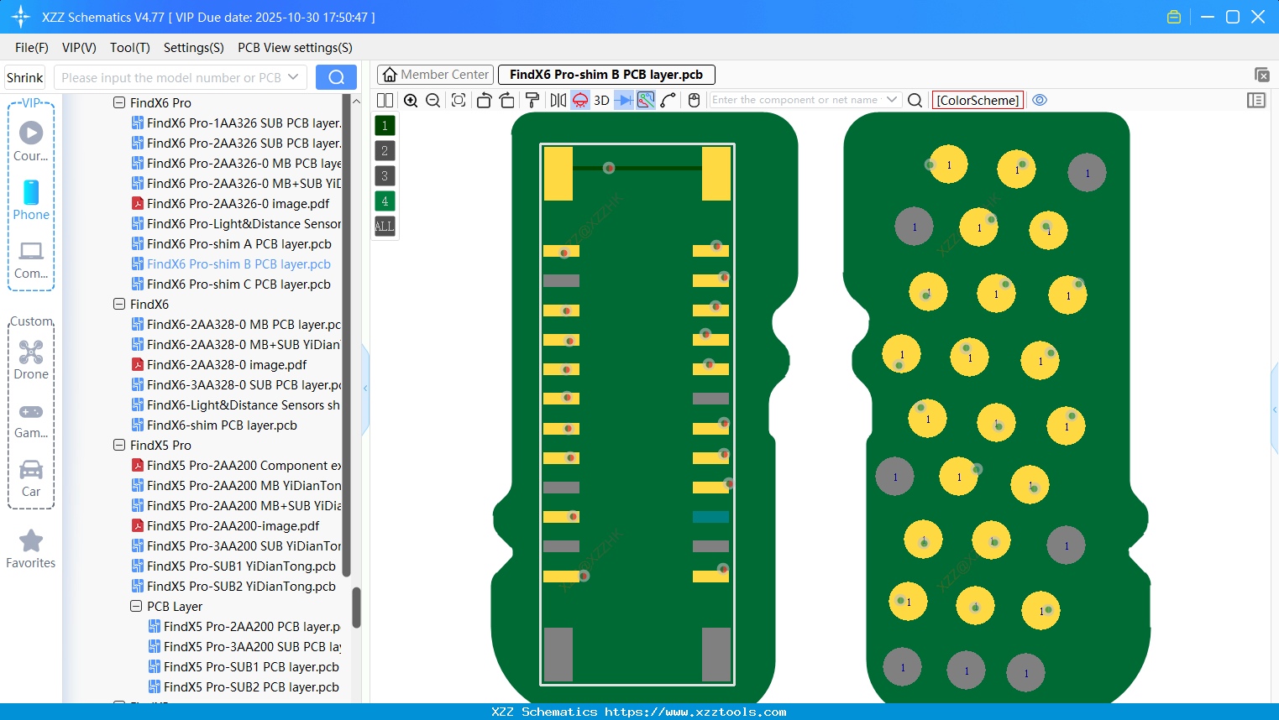Zoom in on the PCB view
The image size is (1279, 720).
click(411, 100)
